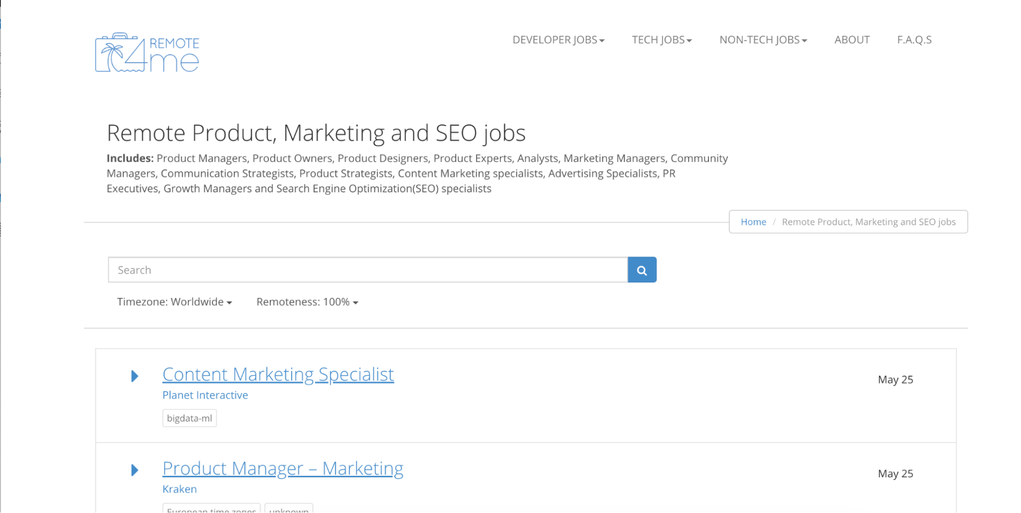
Task: Go to the About page
Action: tap(852, 40)
